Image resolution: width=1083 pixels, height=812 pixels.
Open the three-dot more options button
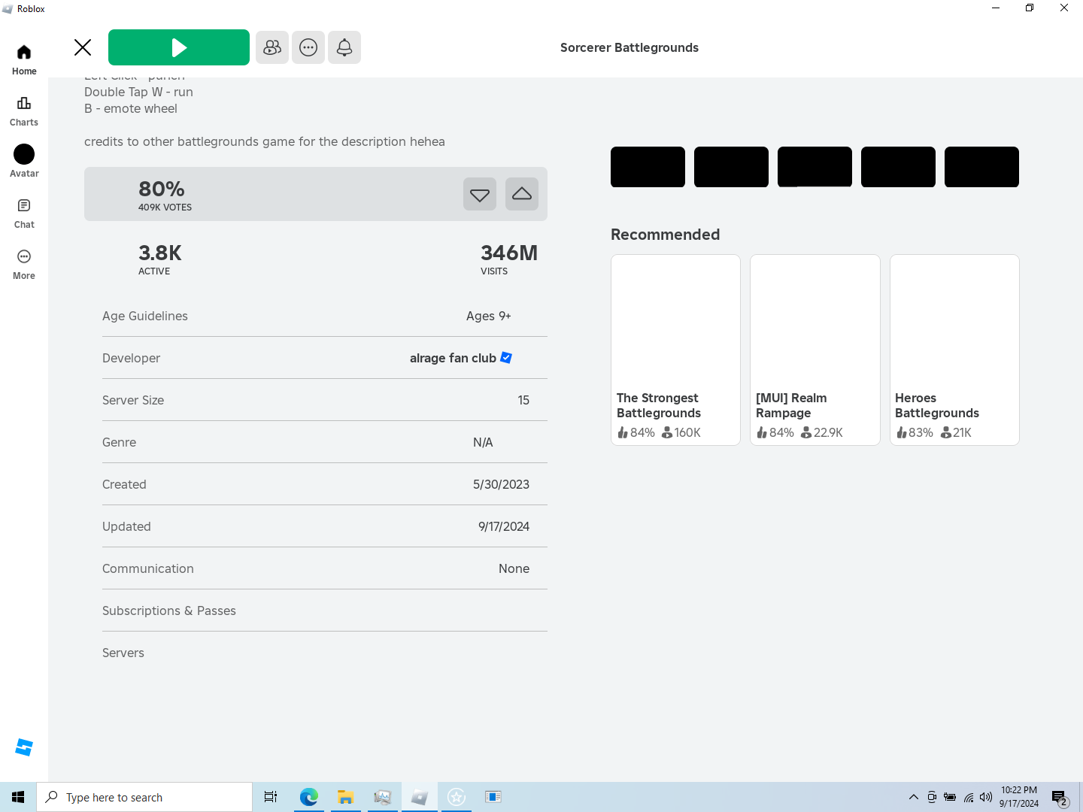[308, 47]
